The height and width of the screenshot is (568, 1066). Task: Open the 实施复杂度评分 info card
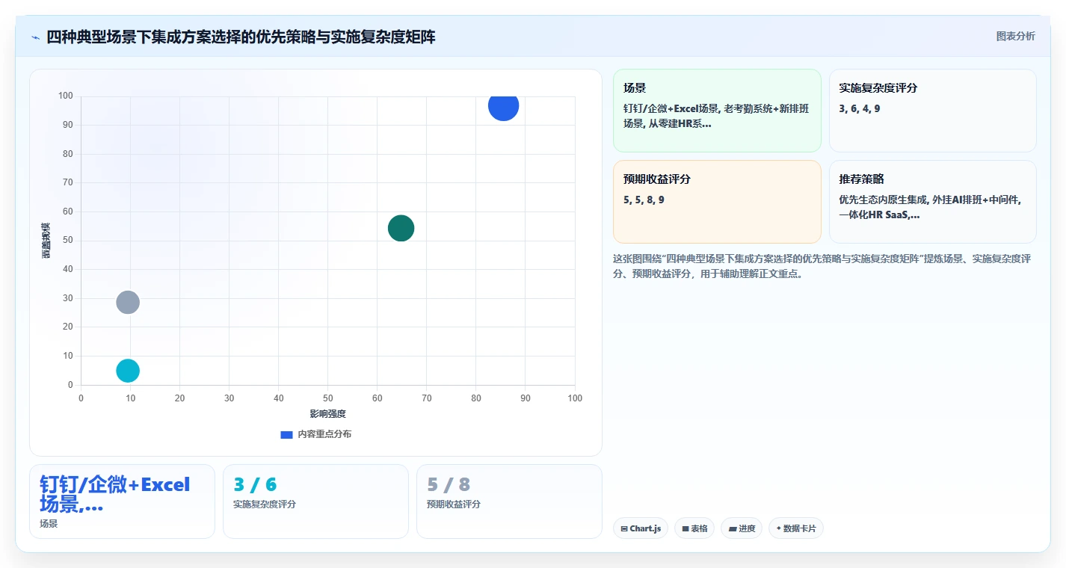tap(932, 111)
